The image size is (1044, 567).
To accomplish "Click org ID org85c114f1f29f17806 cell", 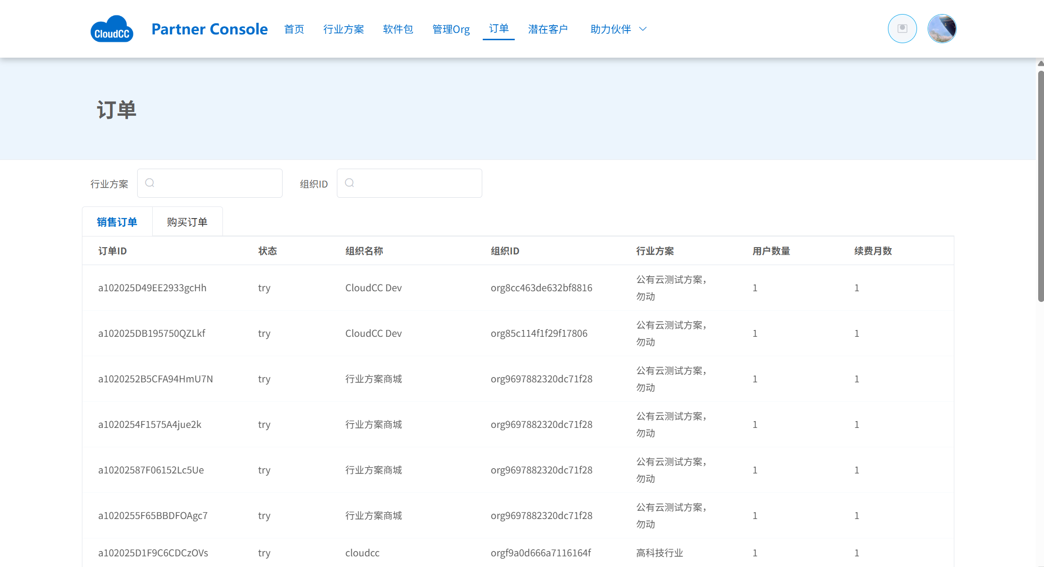I will click(x=538, y=333).
